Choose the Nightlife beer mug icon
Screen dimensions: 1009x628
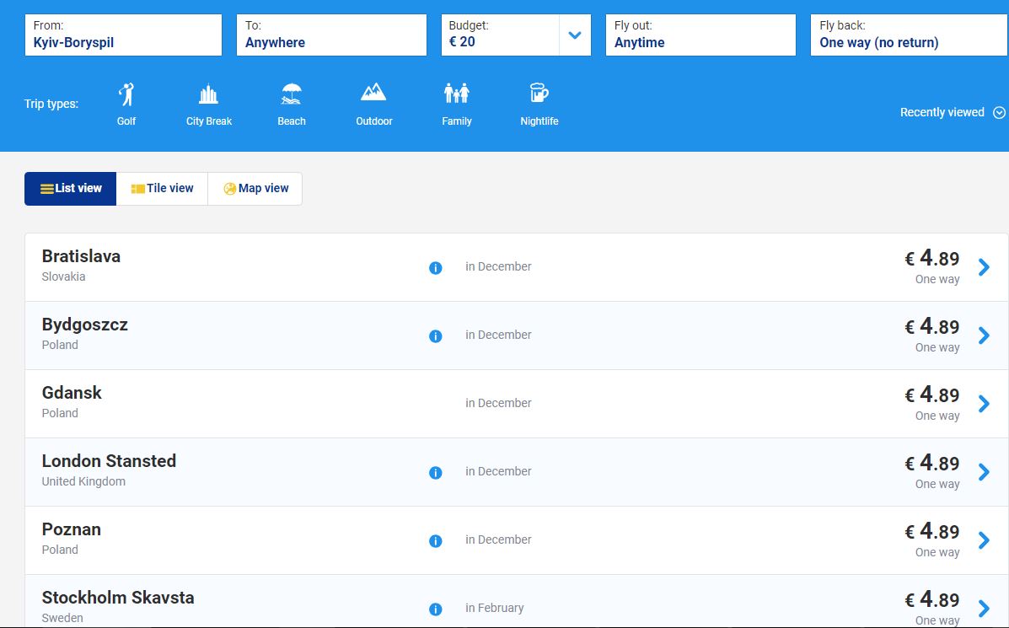pos(539,93)
